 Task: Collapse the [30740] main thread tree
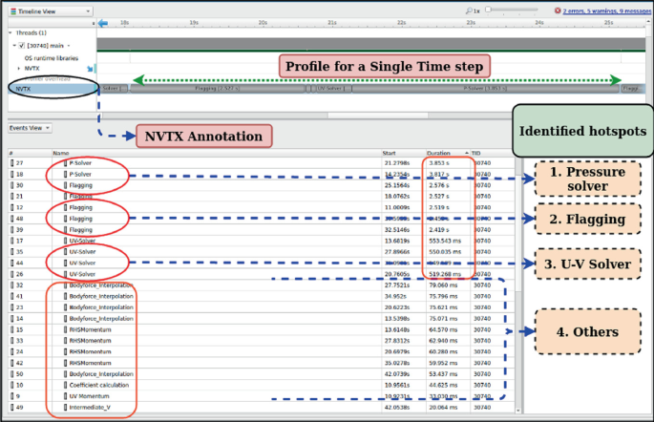point(12,45)
